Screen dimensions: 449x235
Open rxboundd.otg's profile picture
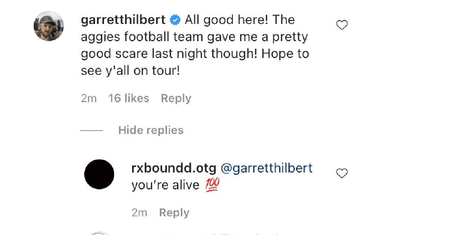[x=100, y=174]
